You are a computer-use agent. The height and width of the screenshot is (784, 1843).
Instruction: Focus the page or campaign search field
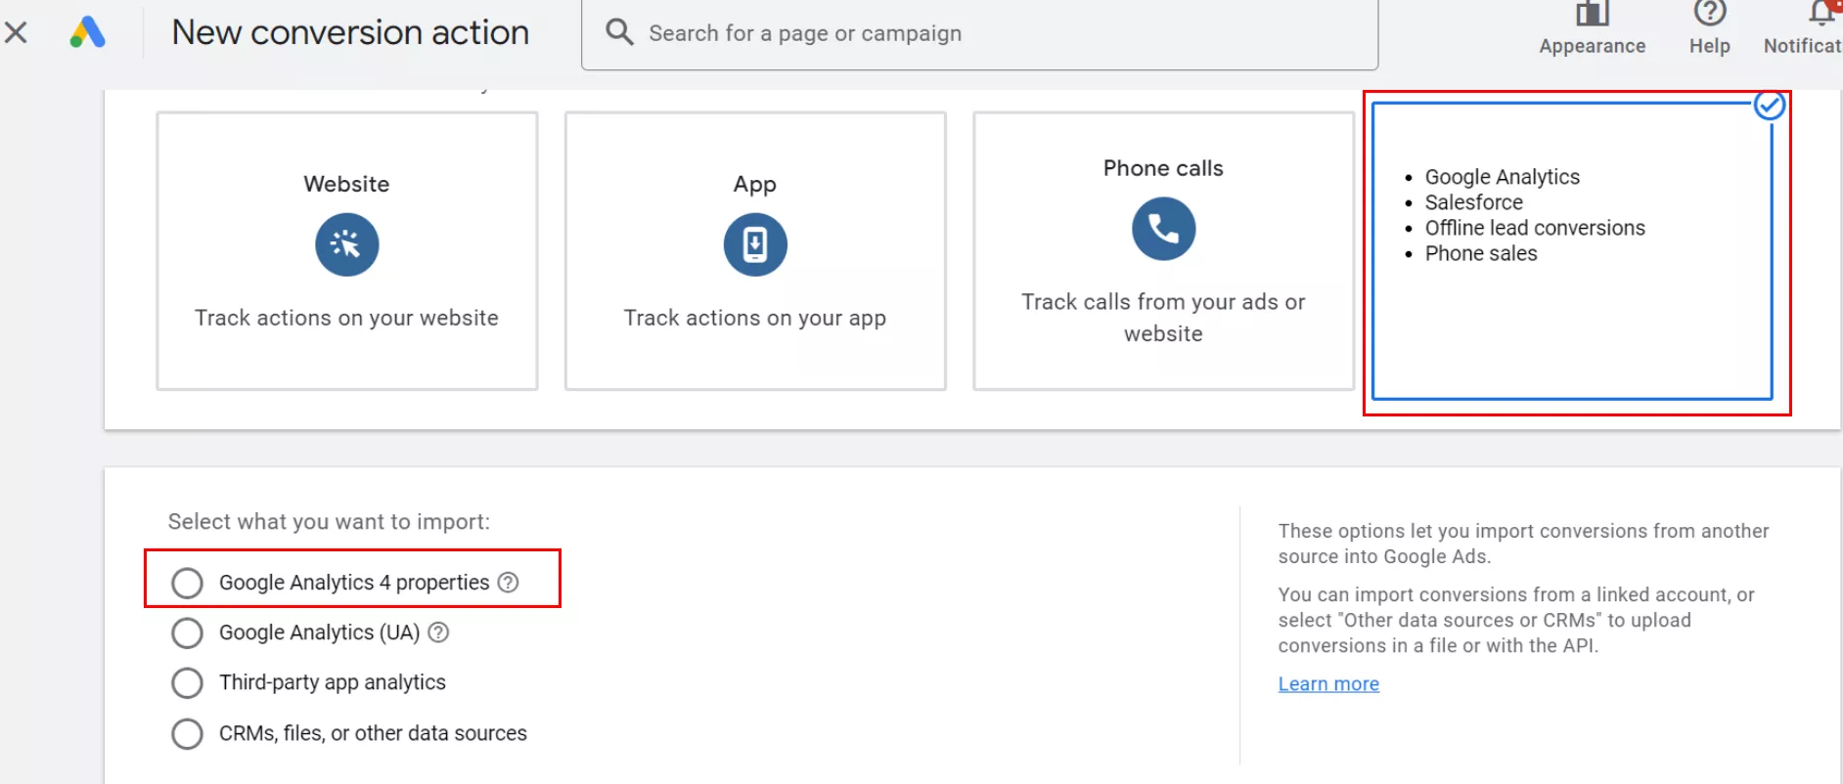pos(979,33)
